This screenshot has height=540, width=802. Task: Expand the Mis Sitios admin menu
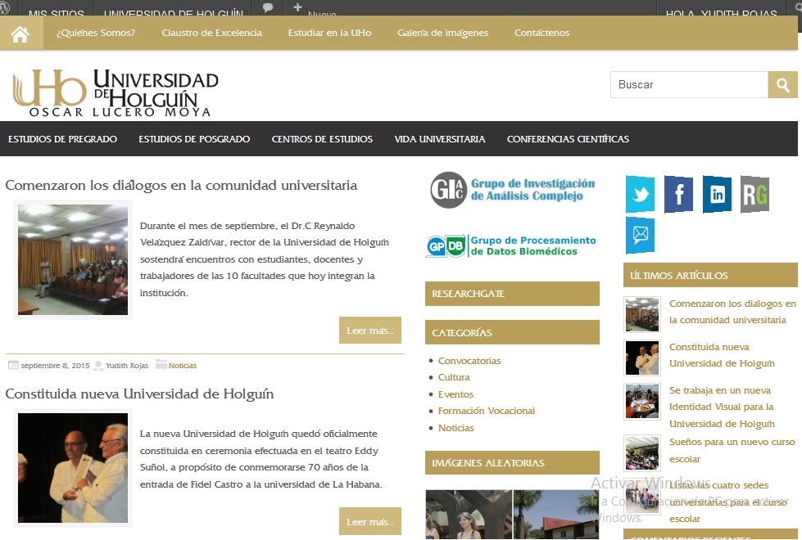pyautogui.click(x=55, y=13)
